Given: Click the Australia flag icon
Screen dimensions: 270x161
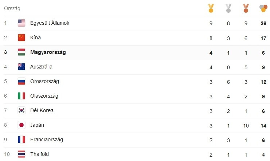Looking at the screenshot, I should [21, 67].
